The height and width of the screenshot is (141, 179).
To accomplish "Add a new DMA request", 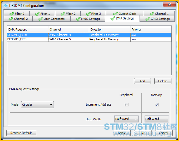I will (x=142, y=81).
